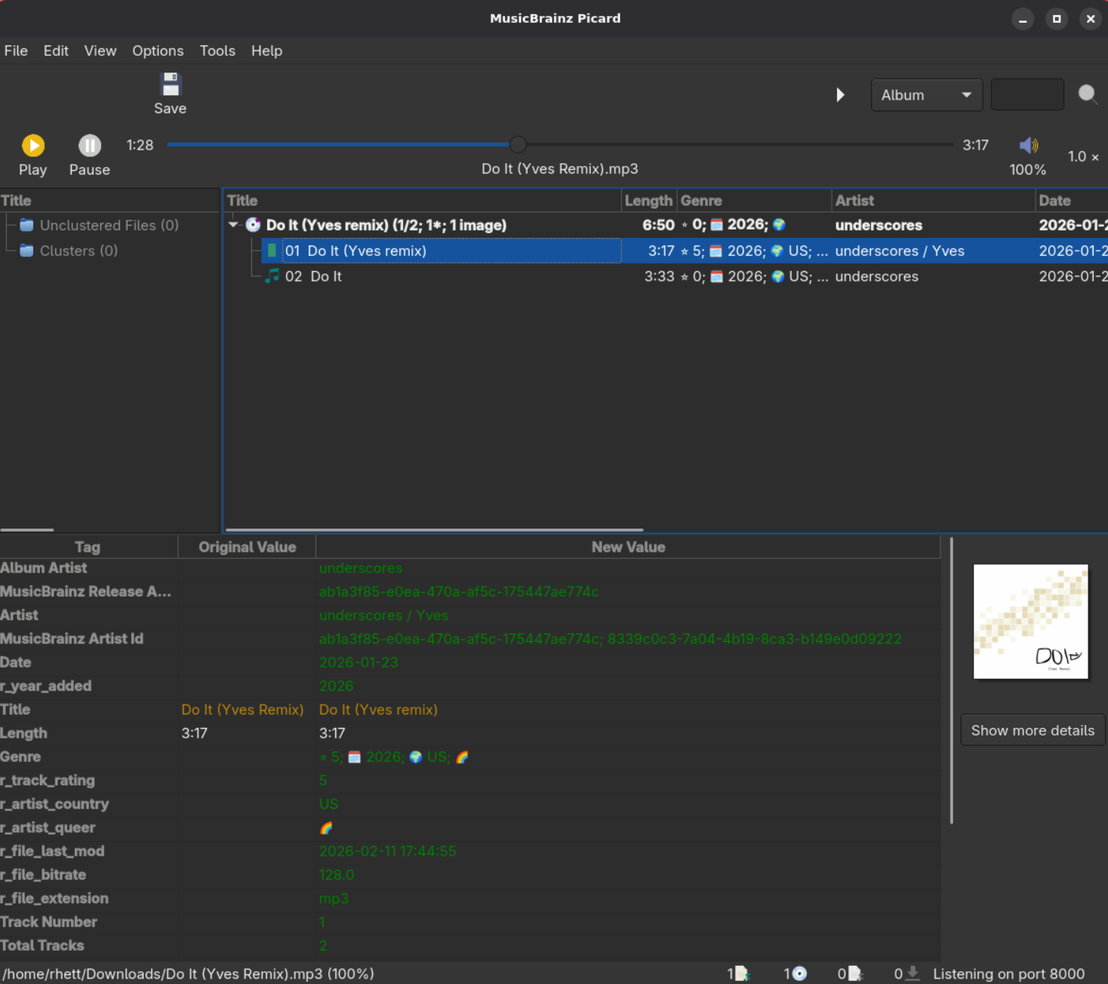Pause the currently playing track

[x=89, y=146]
